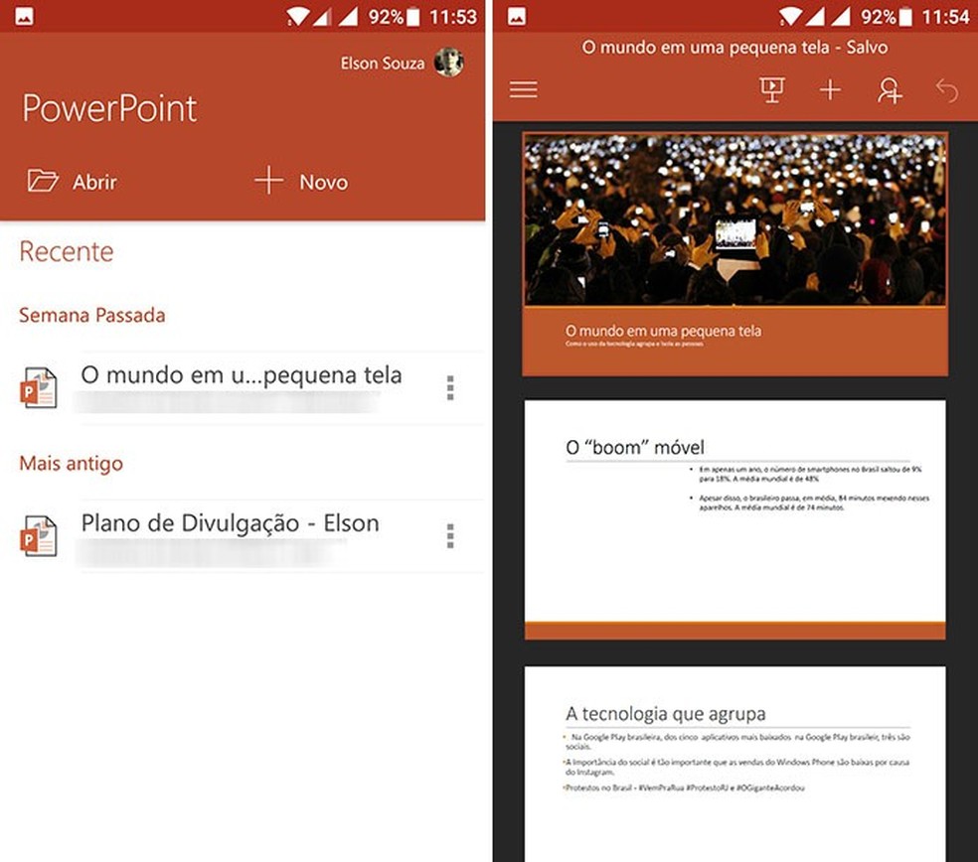Viewport: 978px width, 862px height.
Task: Open the share with people icon
Action: (890, 89)
